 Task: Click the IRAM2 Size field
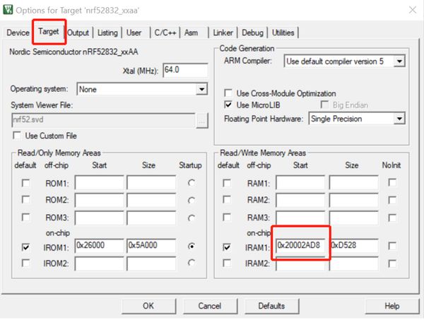[x=354, y=263]
